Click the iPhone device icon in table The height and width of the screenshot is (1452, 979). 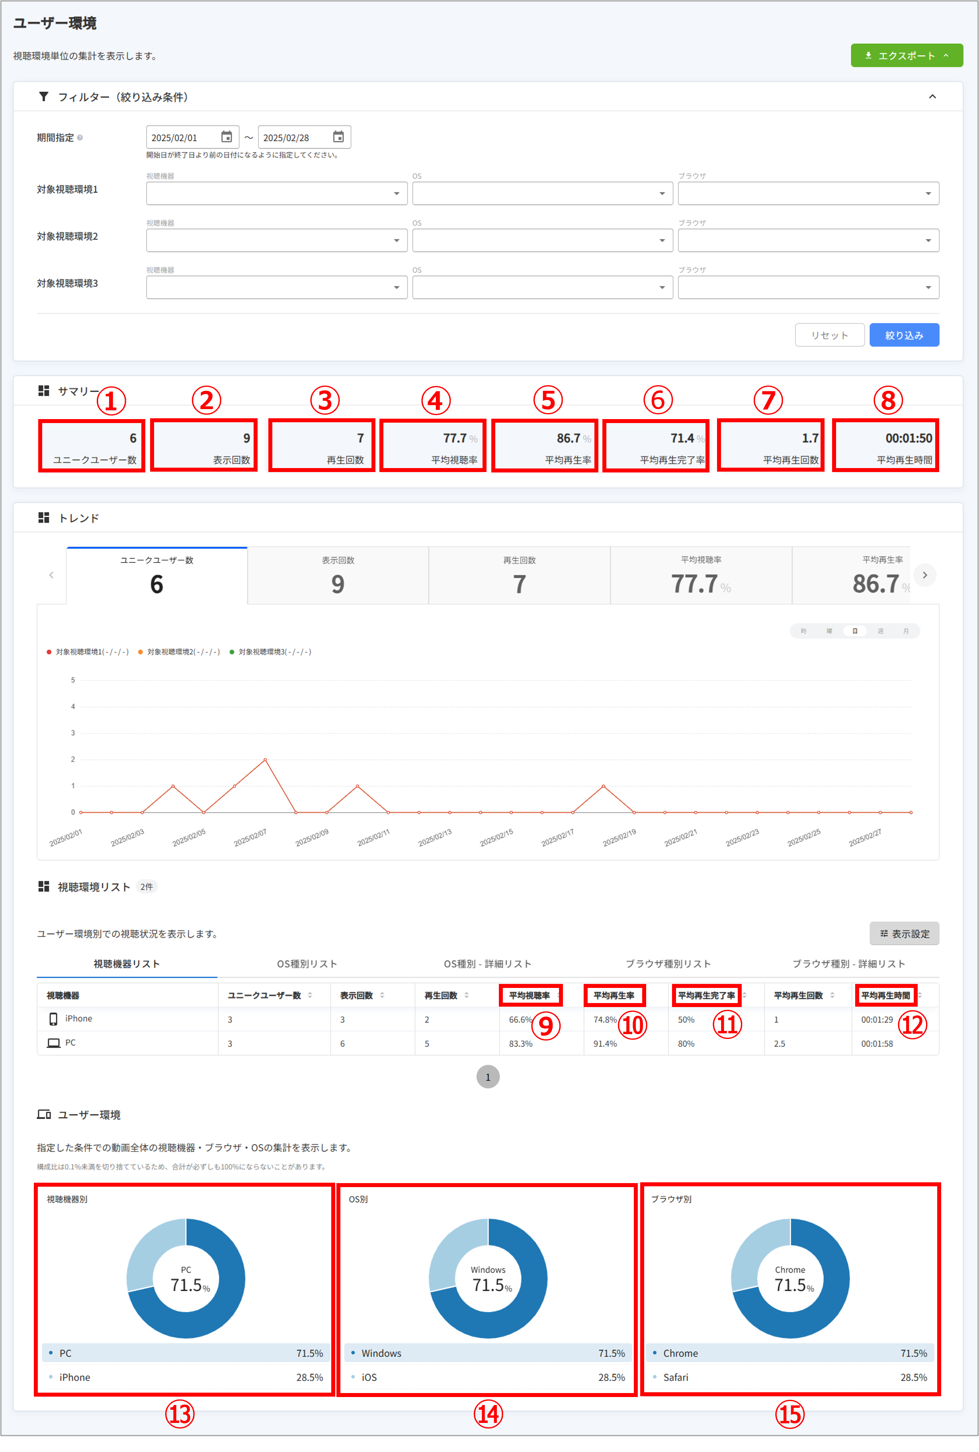pos(53,1019)
